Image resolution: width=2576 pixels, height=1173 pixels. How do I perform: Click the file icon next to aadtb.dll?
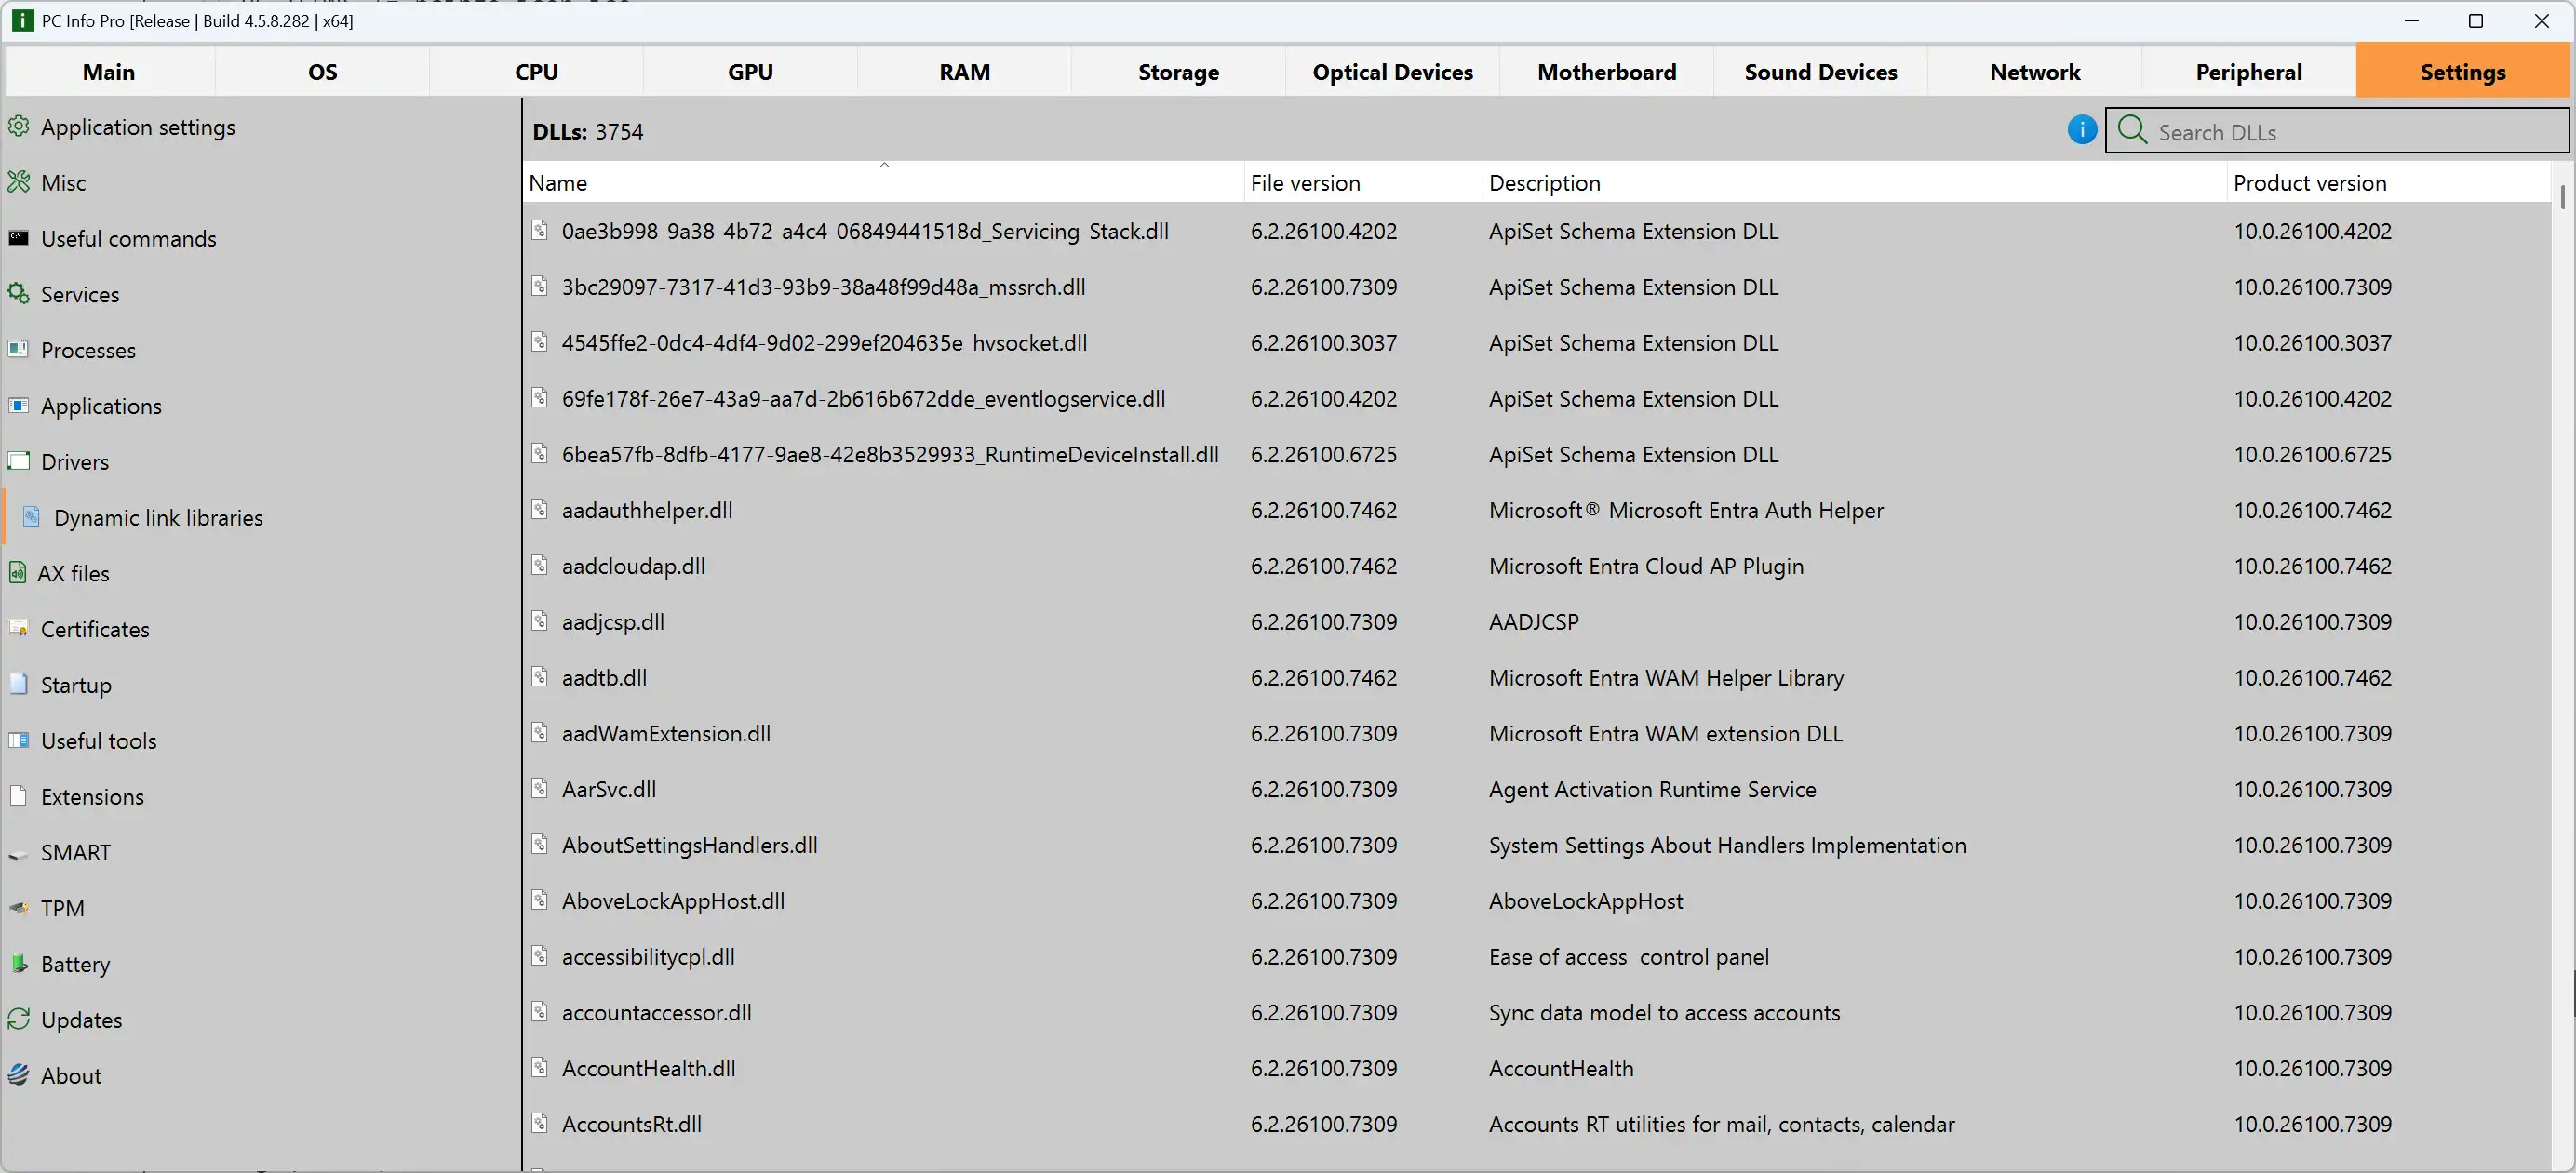click(539, 677)
